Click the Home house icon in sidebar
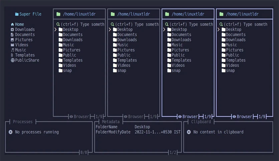 pos(12,24)
